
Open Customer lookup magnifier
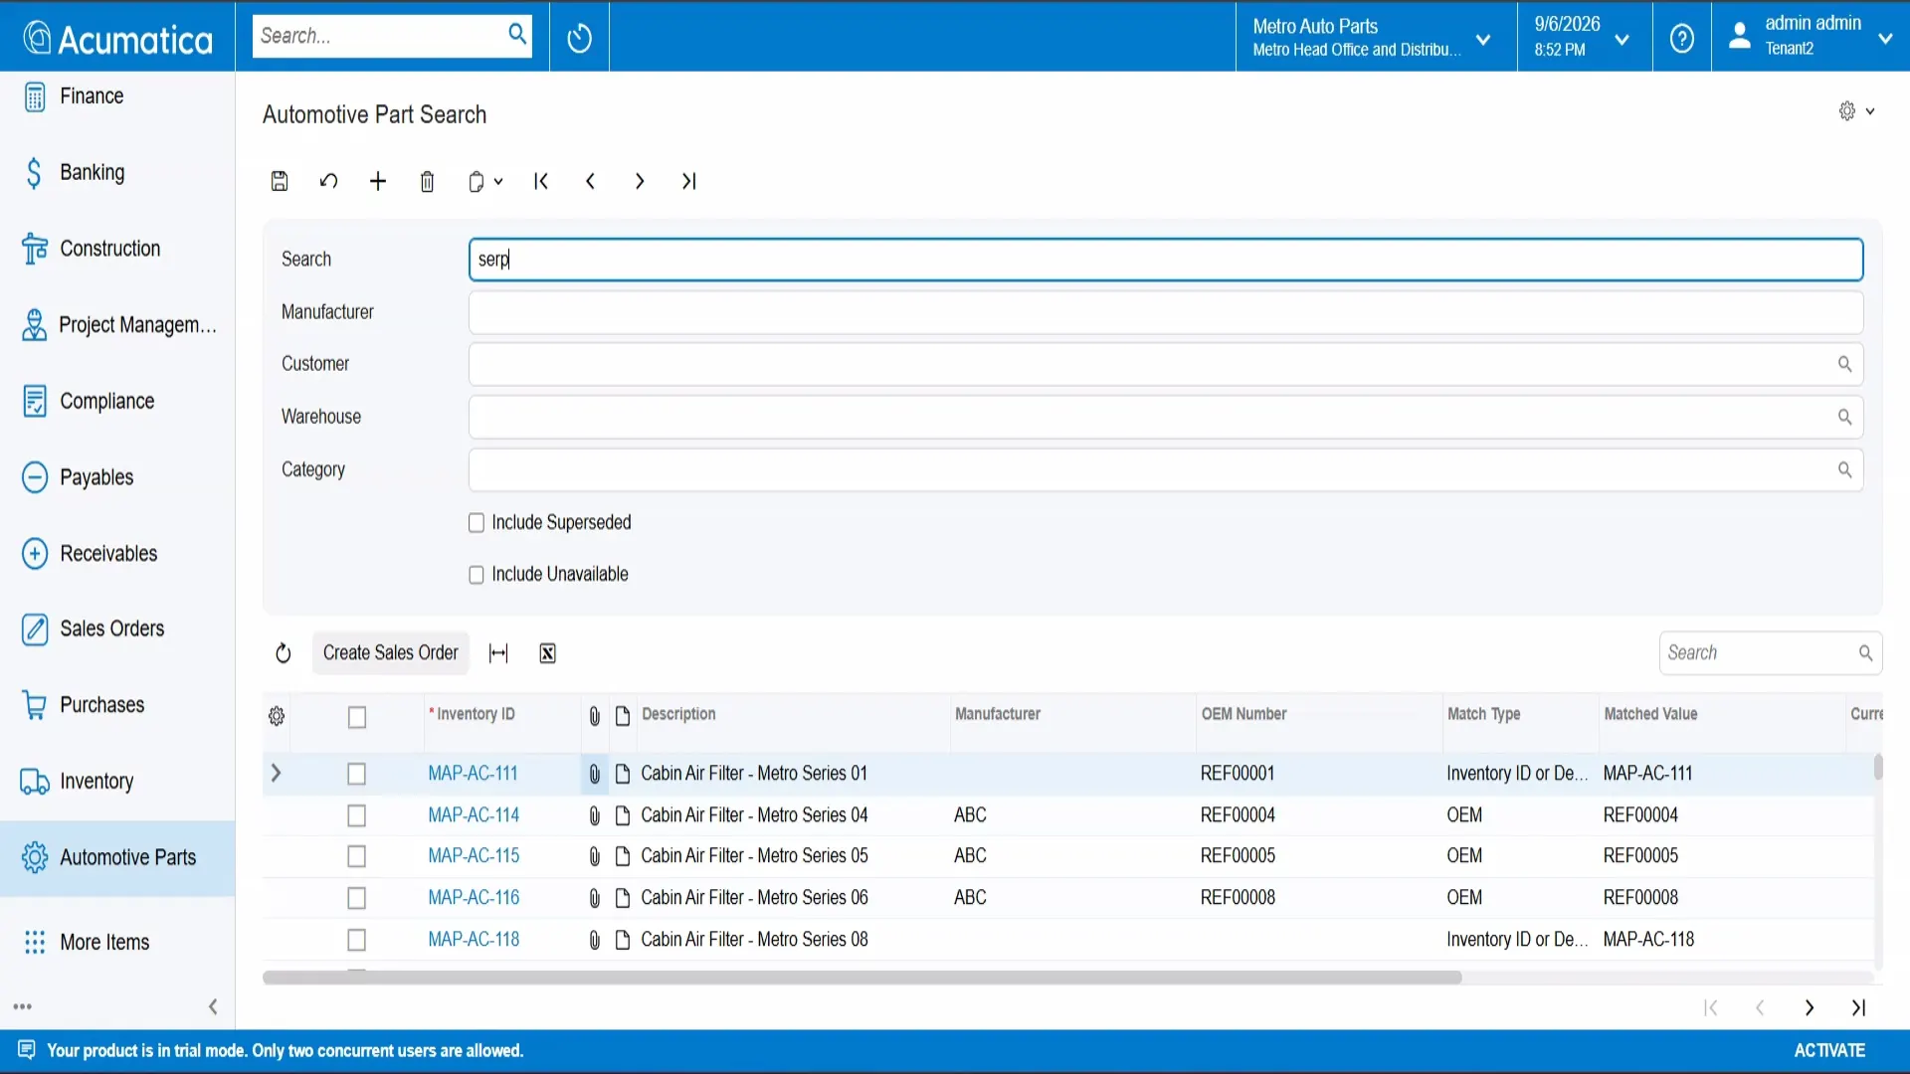[x=1844, y=364]
